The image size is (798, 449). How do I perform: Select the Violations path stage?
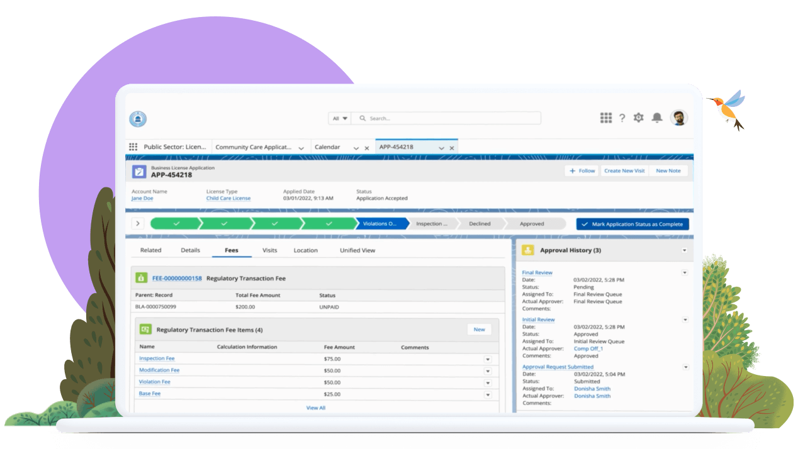(381, 223)
